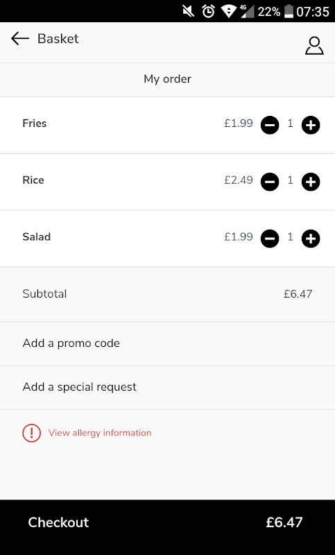The height and width of the screenshot is (555, 335).
Task: Open the user profile icon
Action: coord(314,46)
